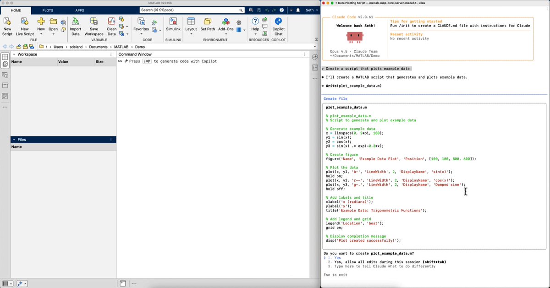Create a New Live Script
This screenshot has width=550, height=288.
click(x=25, y=27)
